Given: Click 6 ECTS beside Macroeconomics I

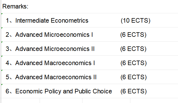Looking at the screenshot, I should (133, 63).
